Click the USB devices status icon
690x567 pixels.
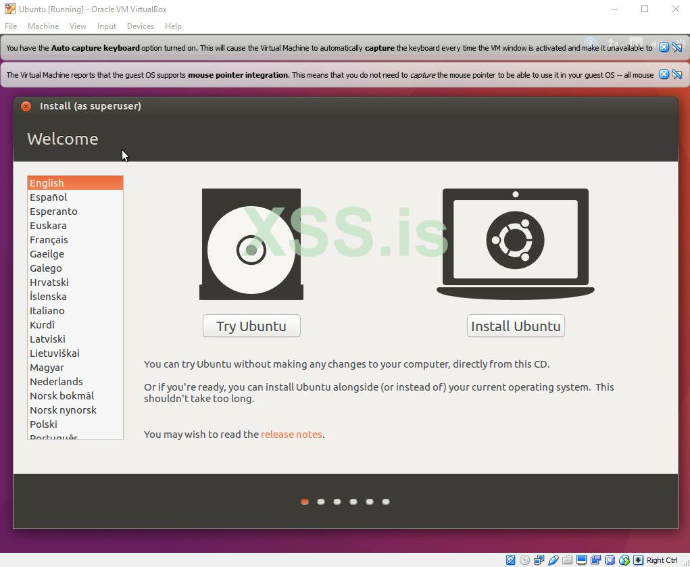point(553,560)
